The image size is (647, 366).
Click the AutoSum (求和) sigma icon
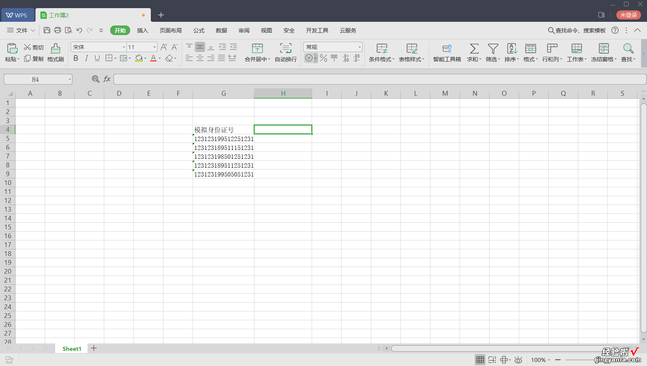tap(474, 48)
